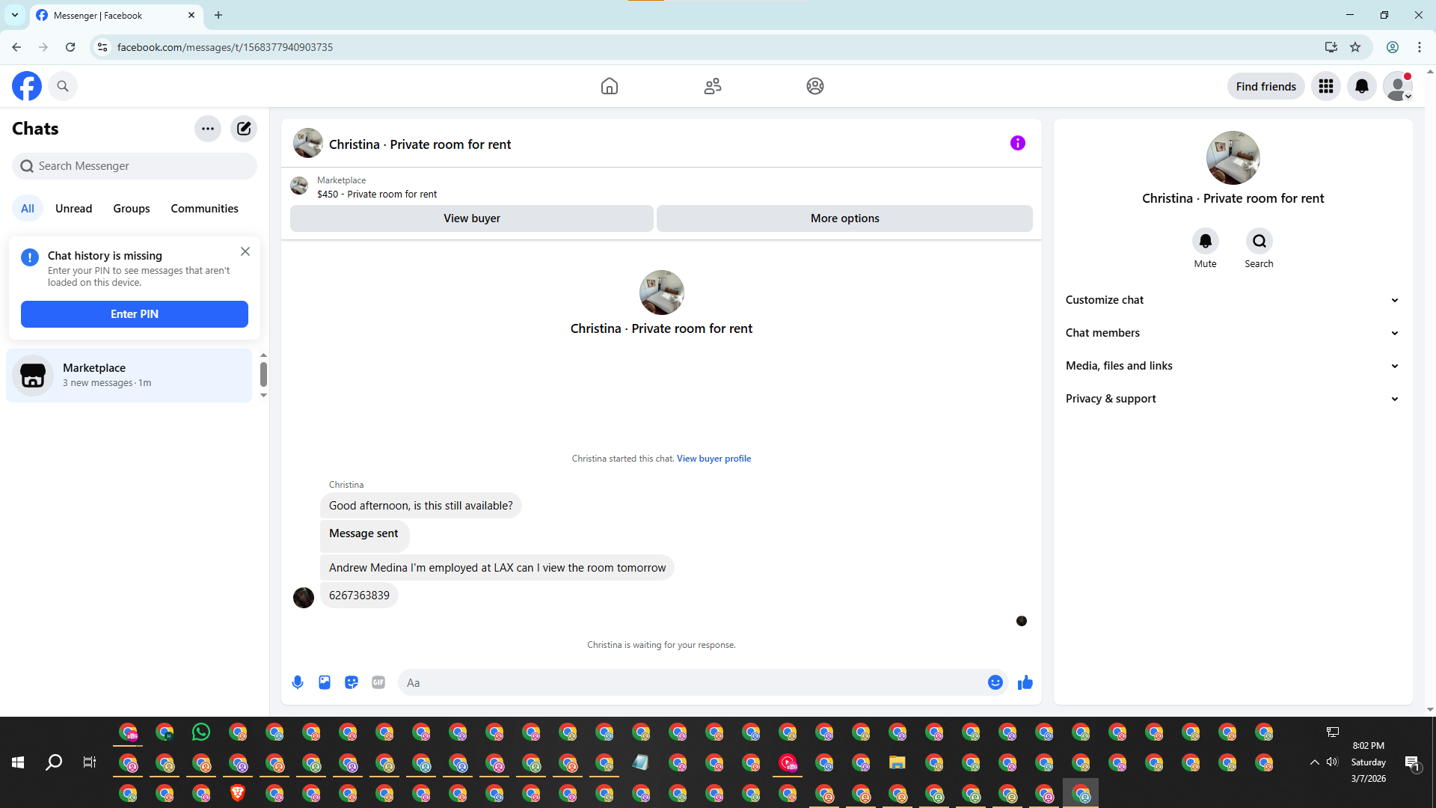Open Chrome profile icon in toolbar
The image size is (1436, 808).
coord(1393,47)
